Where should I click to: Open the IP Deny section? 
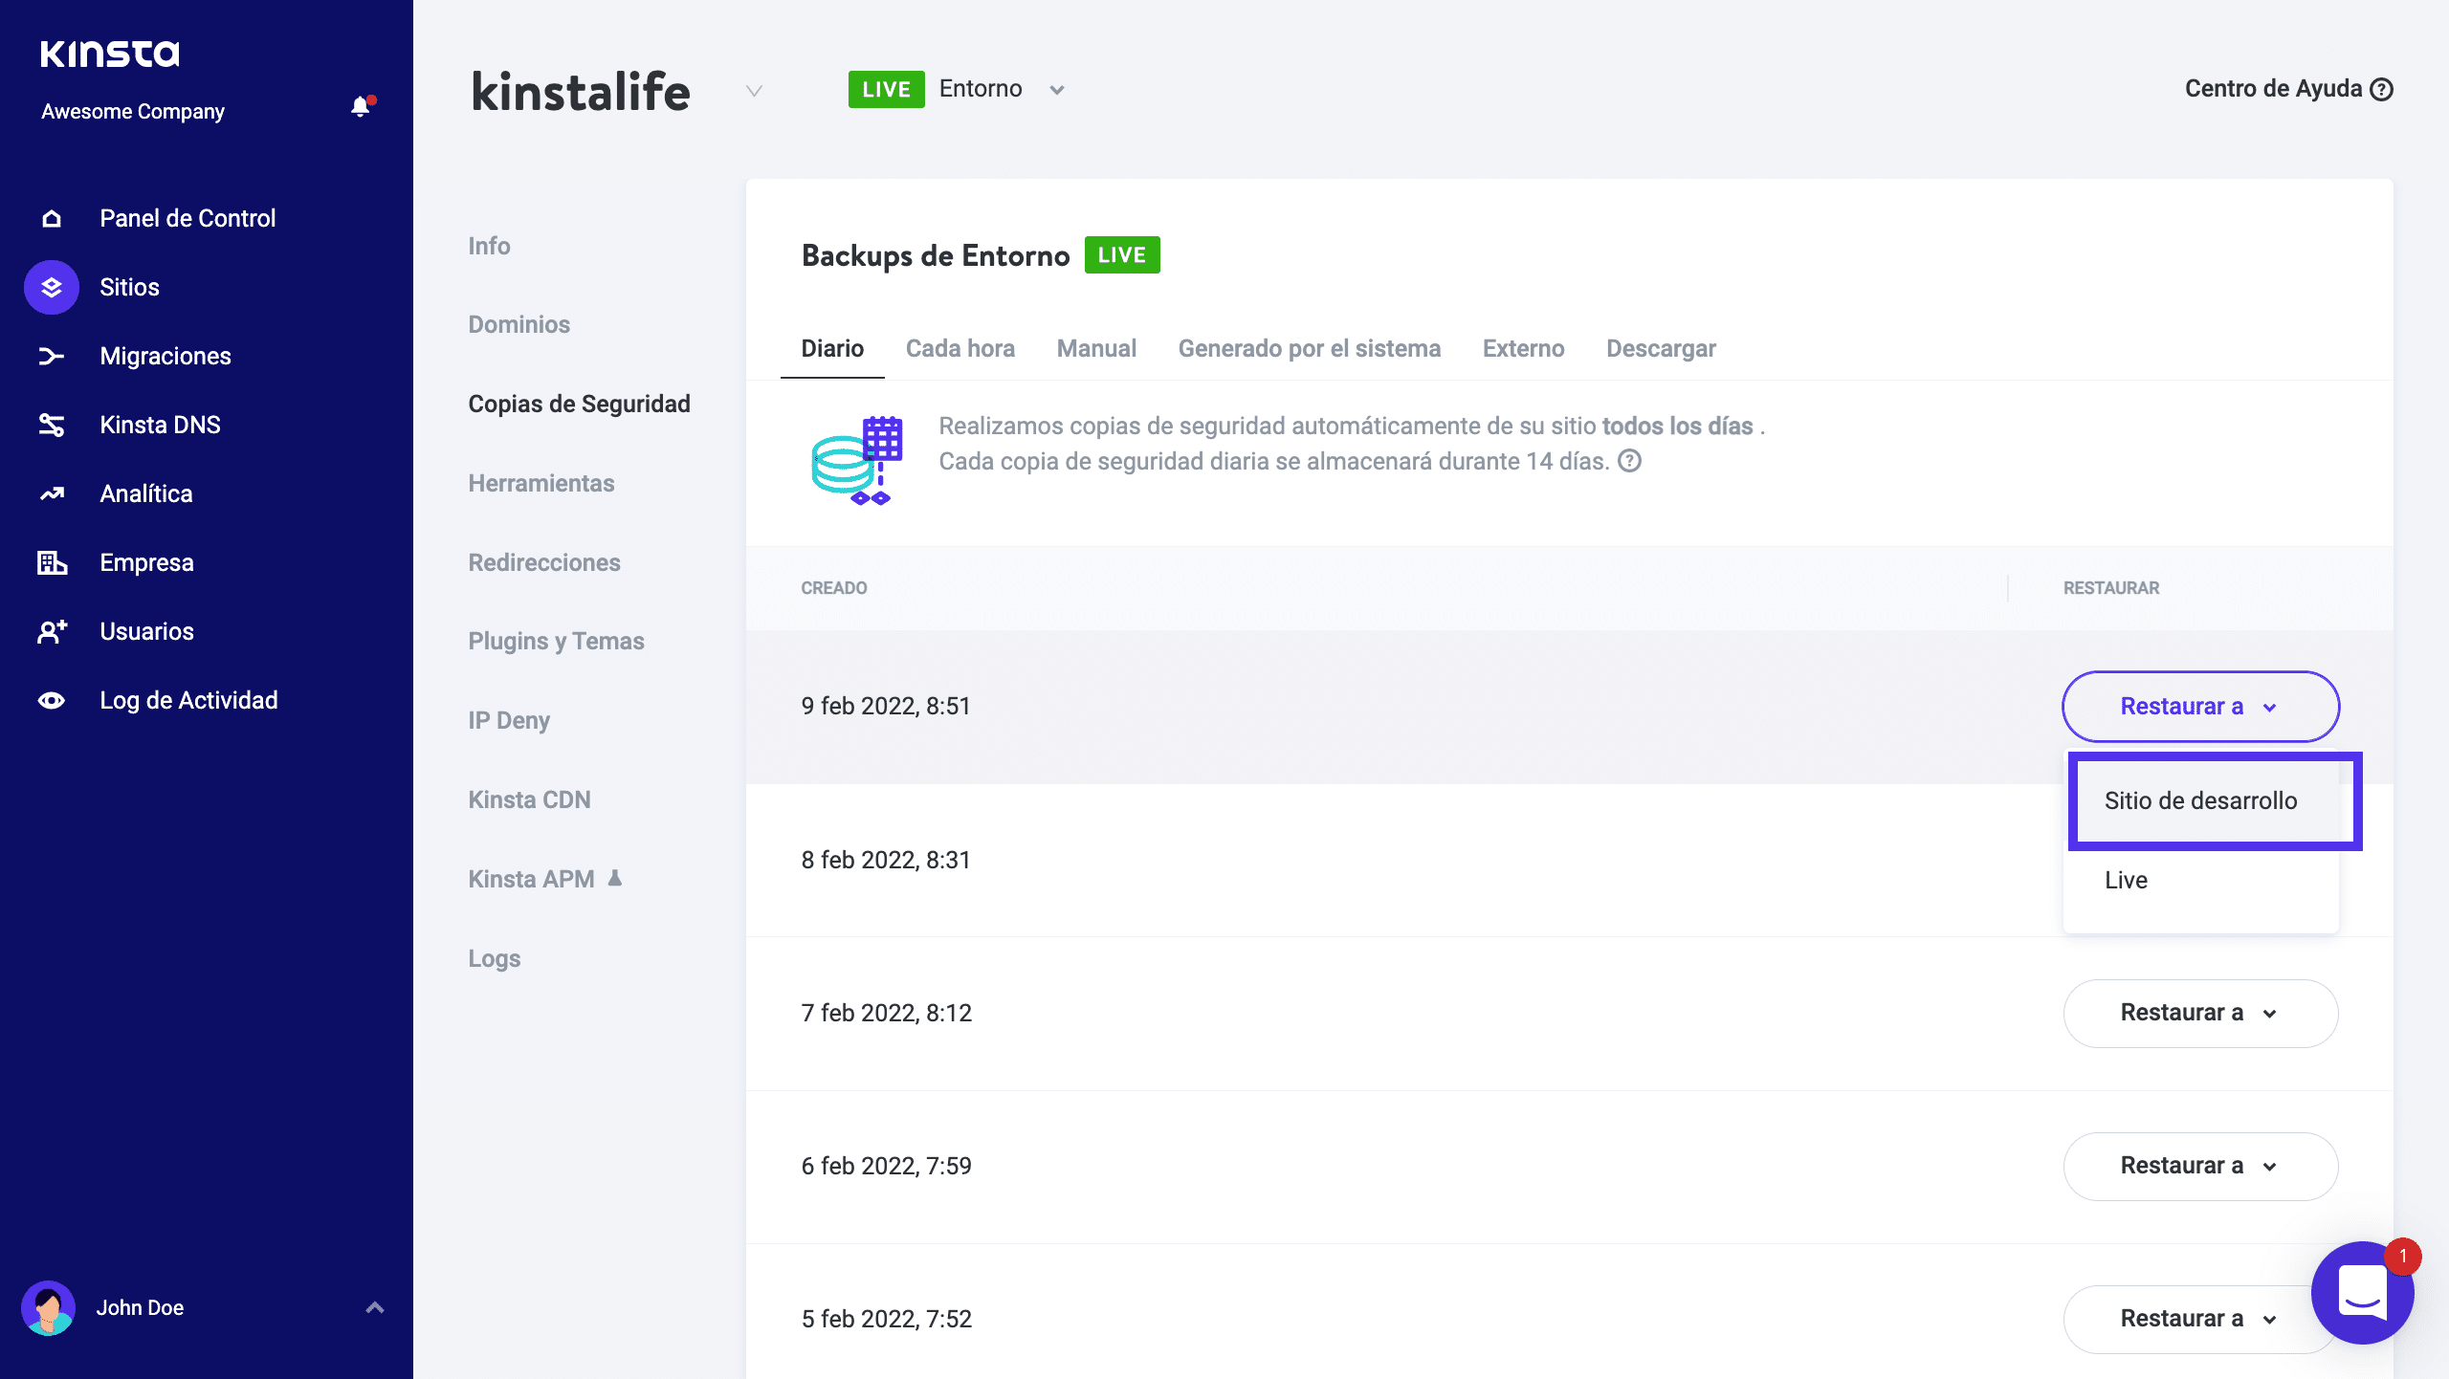tap(509, 720)
